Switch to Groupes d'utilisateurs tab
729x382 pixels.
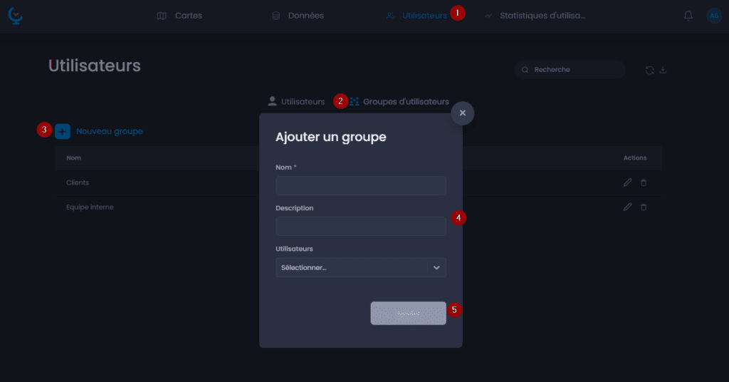tap(399, 101)
